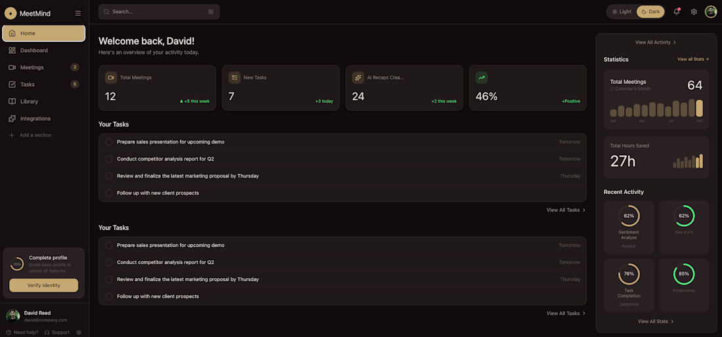
Task: Click the search input field
Action: tap(158, 12)
